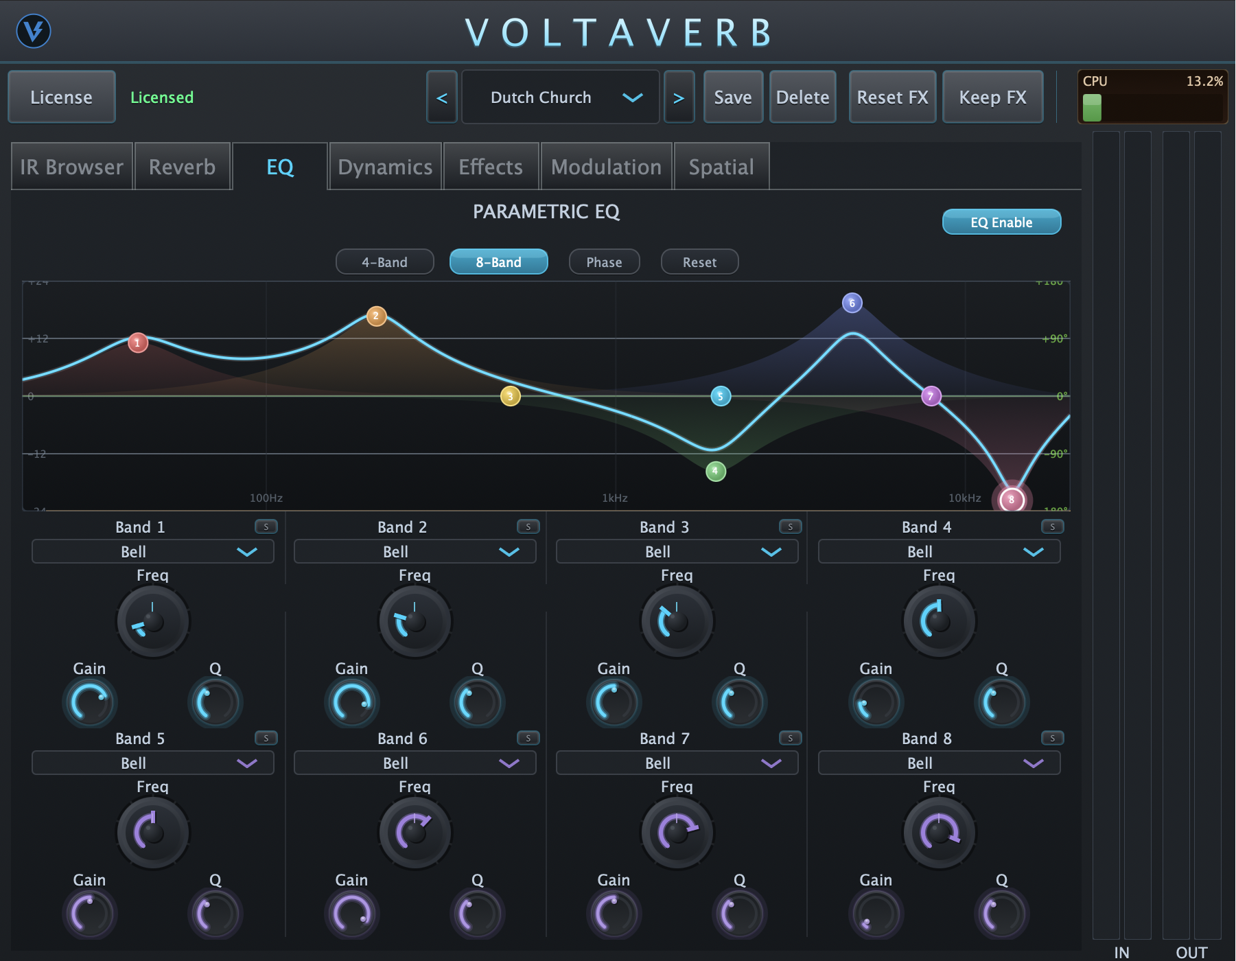This screenshot has width=1236, height=961.
Task: Click the next preset arrow
Action: point(679,97)
